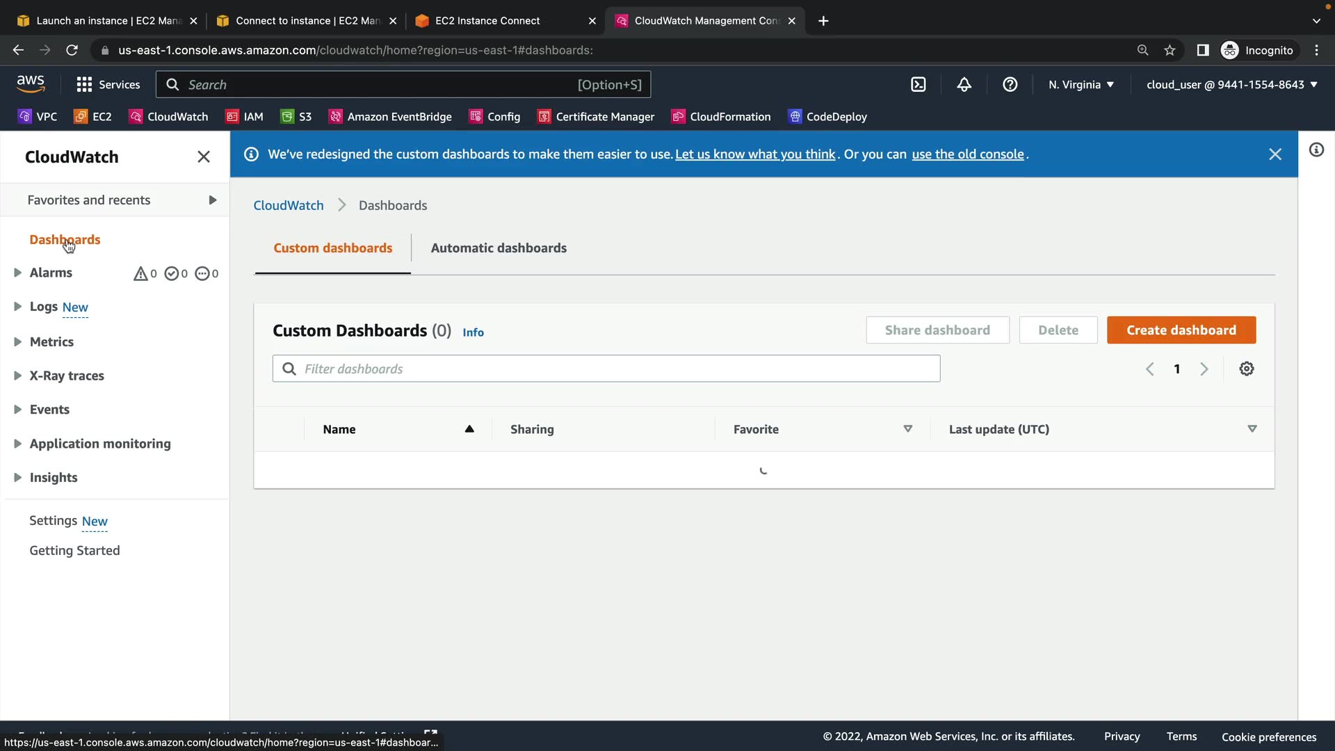This screenshot has height=751, width=1335.
Task: Bookmark this page with star icon
Action: (1170, 50)
